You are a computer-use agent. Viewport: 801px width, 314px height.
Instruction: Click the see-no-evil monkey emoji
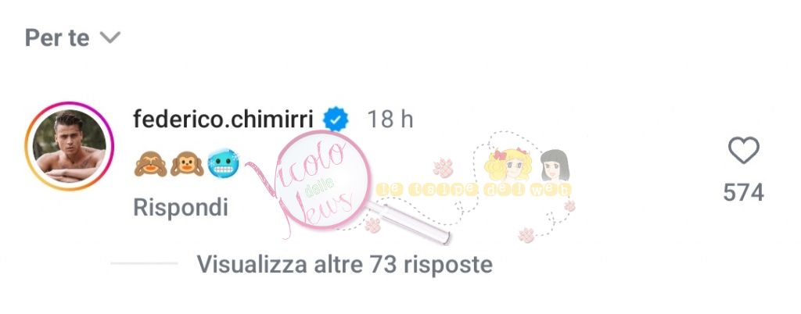(x=151, y=163)
